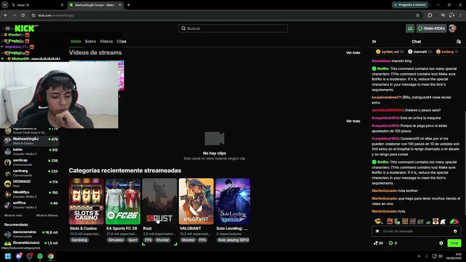Open Spotify from the taskbar
466x262 pixels.
click(x=40, y=256)
